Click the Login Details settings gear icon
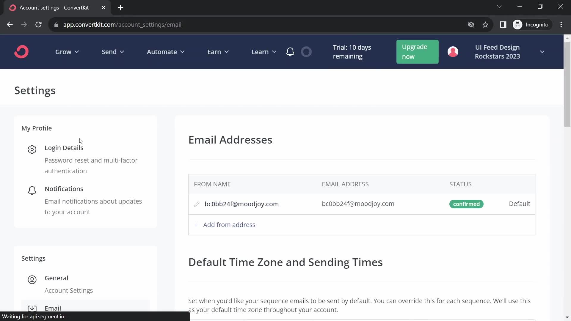The image size is (571, 321). pyautogui.click(x=32, y=149)
